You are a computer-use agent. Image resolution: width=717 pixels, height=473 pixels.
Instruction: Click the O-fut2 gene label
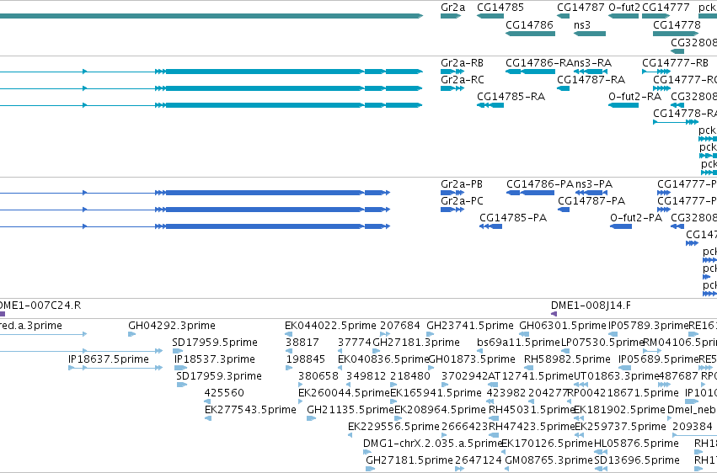(624, 8)
